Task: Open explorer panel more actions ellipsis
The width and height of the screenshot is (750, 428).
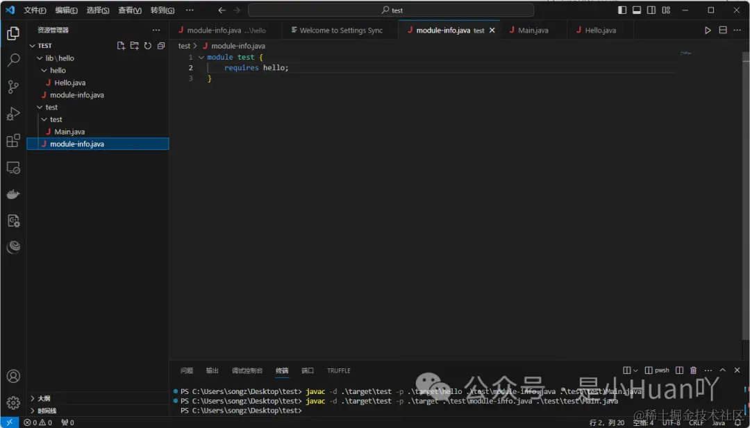Action: (x=156, y=30)
